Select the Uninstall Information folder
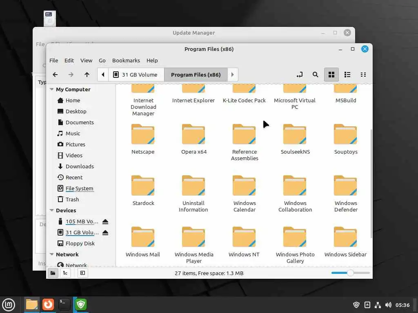This screenshot has width=418, height=313. (193, 194)
